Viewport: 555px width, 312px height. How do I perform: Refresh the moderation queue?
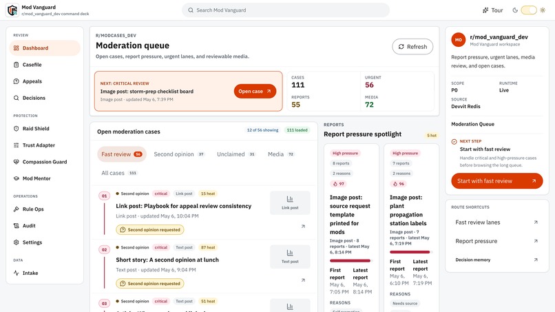(x=412, y=47)
